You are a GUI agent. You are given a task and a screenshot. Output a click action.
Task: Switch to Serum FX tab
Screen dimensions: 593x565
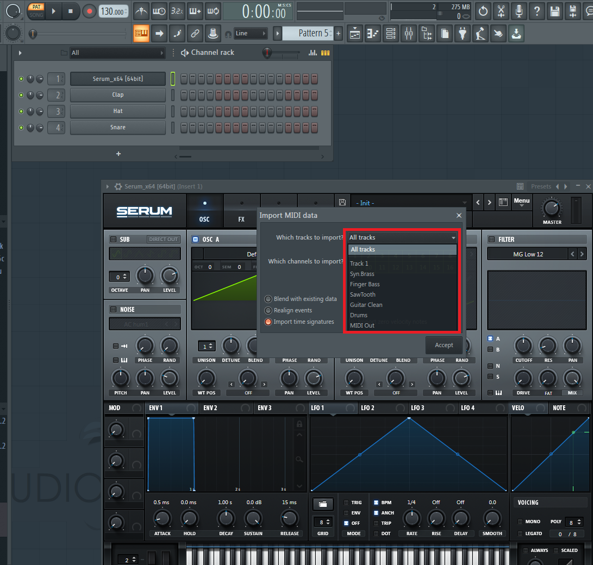tap(241, 212)
